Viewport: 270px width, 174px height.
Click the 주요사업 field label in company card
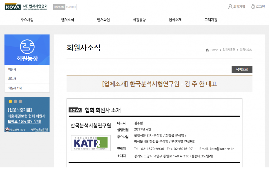pyautogui.click(x=123, y=137)
